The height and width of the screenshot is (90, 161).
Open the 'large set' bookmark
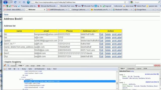[x=107, y=6]
